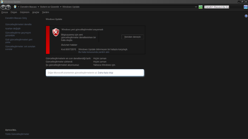248x139 pixels.
Task: Click the Yeniden deneyin button
Action: [x=132, y=37]
